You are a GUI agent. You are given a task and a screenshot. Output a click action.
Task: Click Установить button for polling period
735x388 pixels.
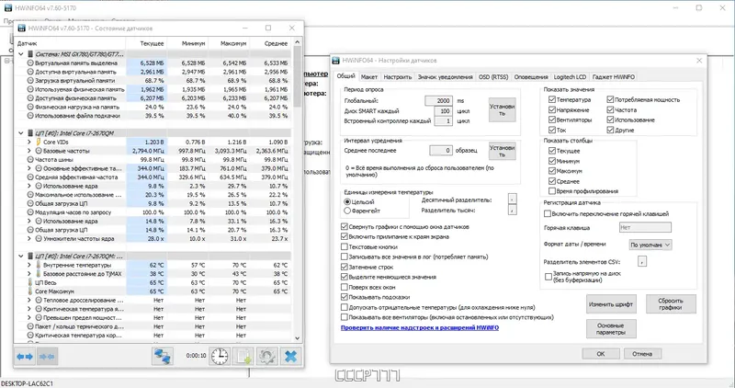pos(502,109)
